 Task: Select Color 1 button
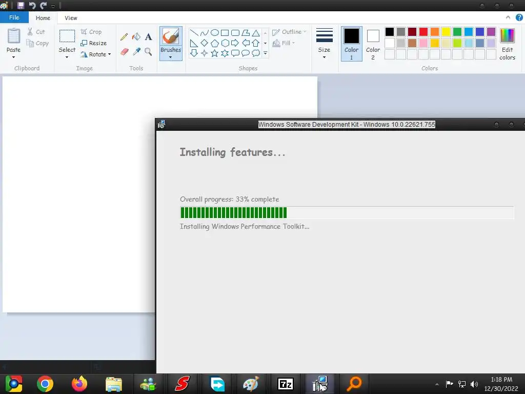click(x=352, y=44)
